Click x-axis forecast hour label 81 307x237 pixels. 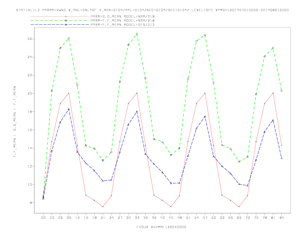(x=273, y=218)
